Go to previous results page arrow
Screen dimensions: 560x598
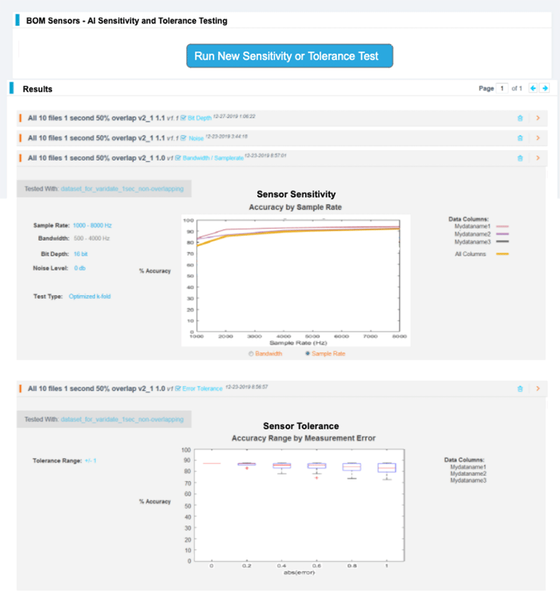[533, 88]
